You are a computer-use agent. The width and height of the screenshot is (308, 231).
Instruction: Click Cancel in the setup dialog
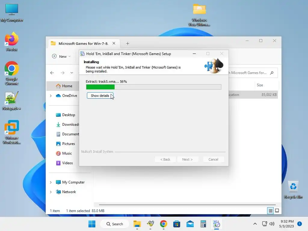tap(213, 159)
